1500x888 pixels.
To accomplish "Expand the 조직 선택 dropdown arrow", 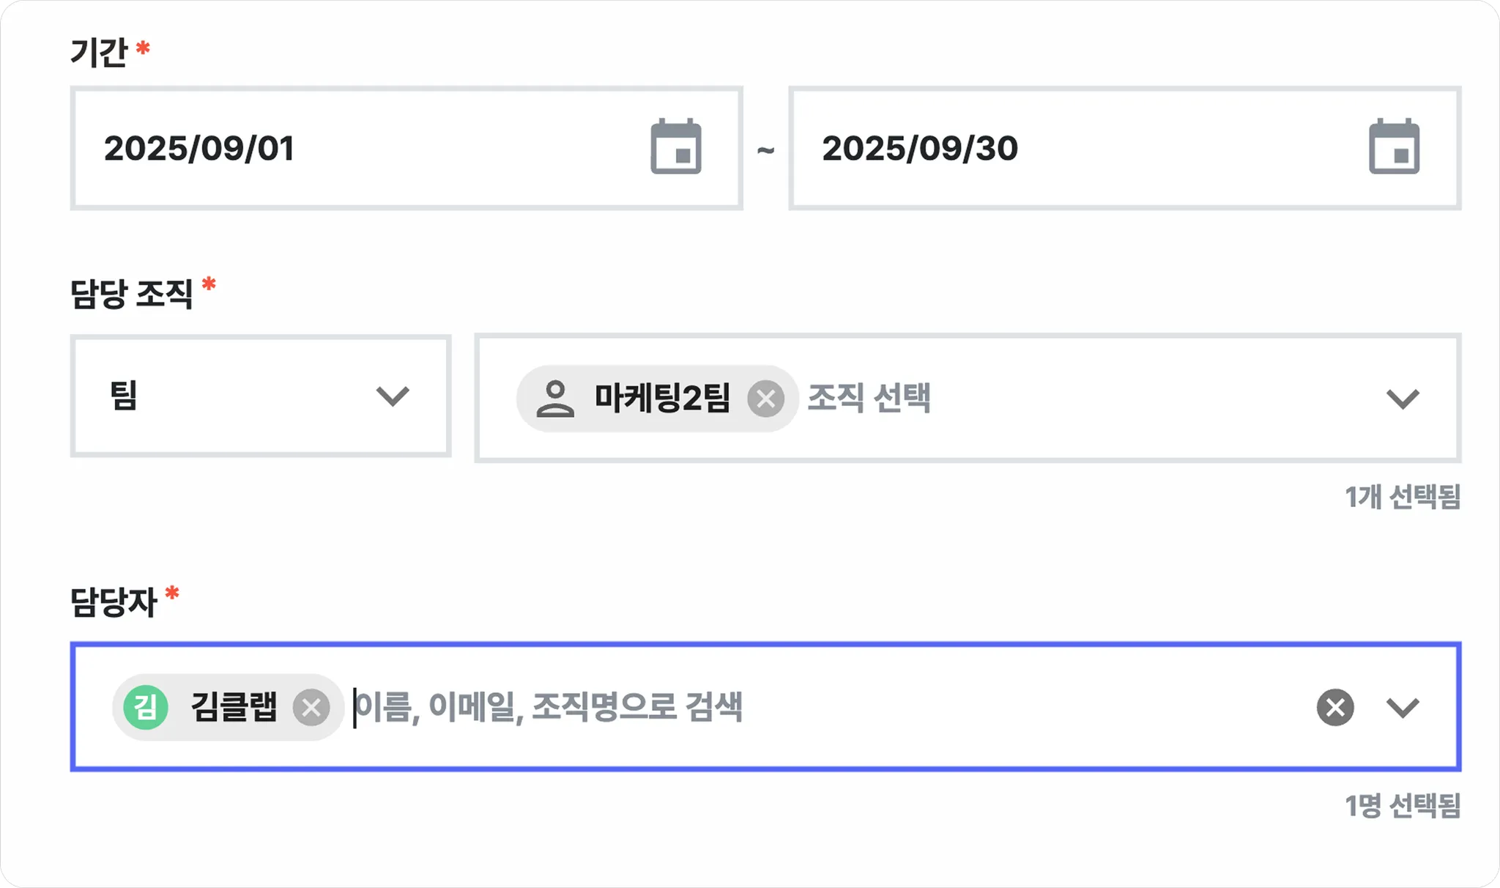I will pyautogui.click(x=1403, y=399).
